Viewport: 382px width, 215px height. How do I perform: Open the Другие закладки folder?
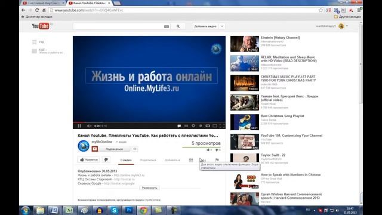(347, 17)
